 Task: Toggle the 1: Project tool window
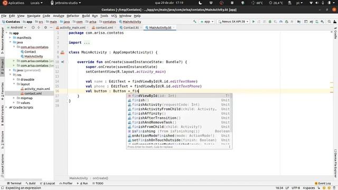(x=2, y=66)
